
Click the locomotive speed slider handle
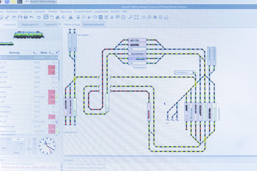(29, 149)
